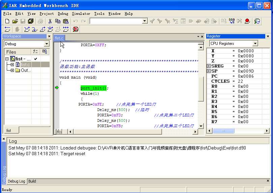This screenshot has height=193, width=273.
Task: Close the Register panel
Action: pos(268,36)
